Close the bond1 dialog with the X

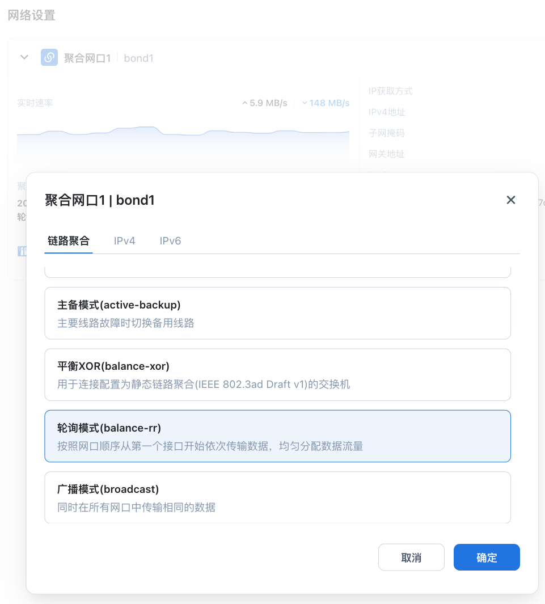click(x=511, y=200)
